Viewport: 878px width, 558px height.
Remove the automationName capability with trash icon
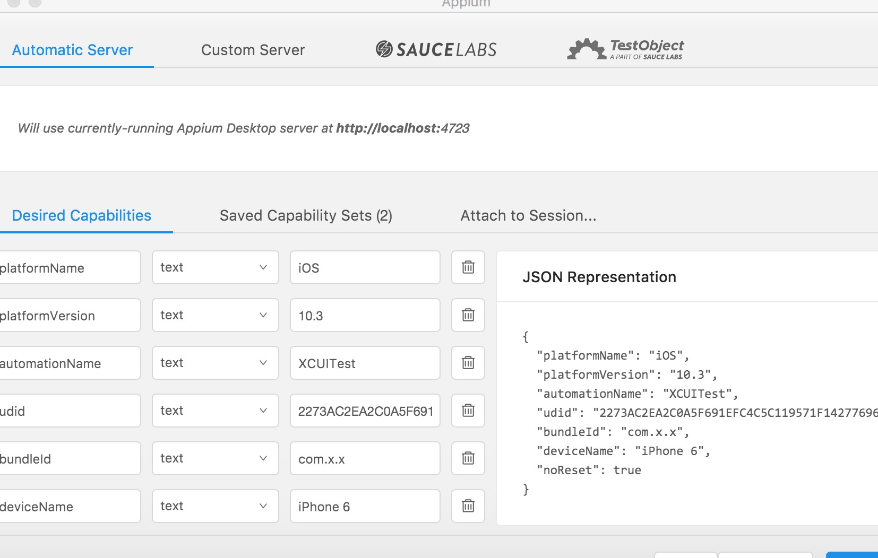point(468,363)
